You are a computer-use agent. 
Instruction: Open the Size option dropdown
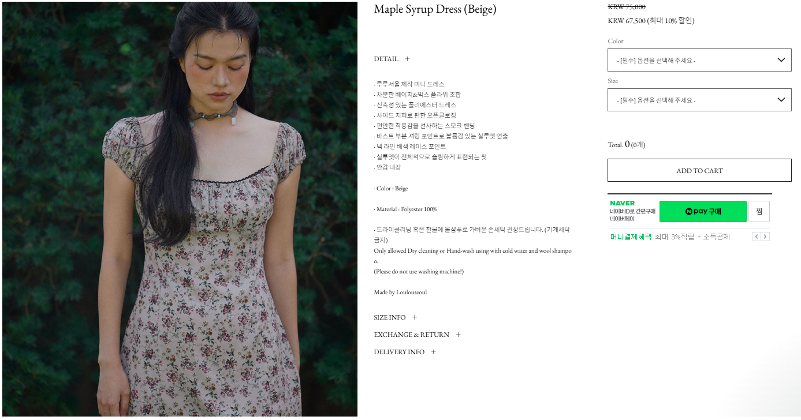coord(699,100)
